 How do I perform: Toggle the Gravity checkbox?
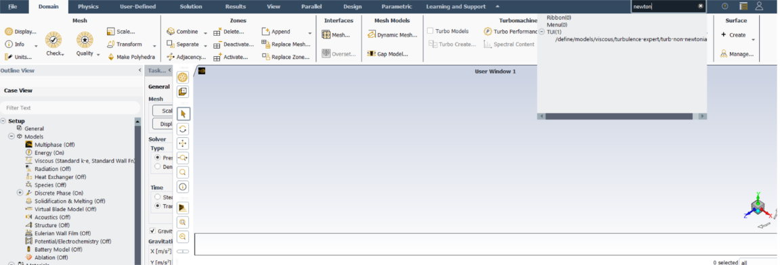point(153,231)
